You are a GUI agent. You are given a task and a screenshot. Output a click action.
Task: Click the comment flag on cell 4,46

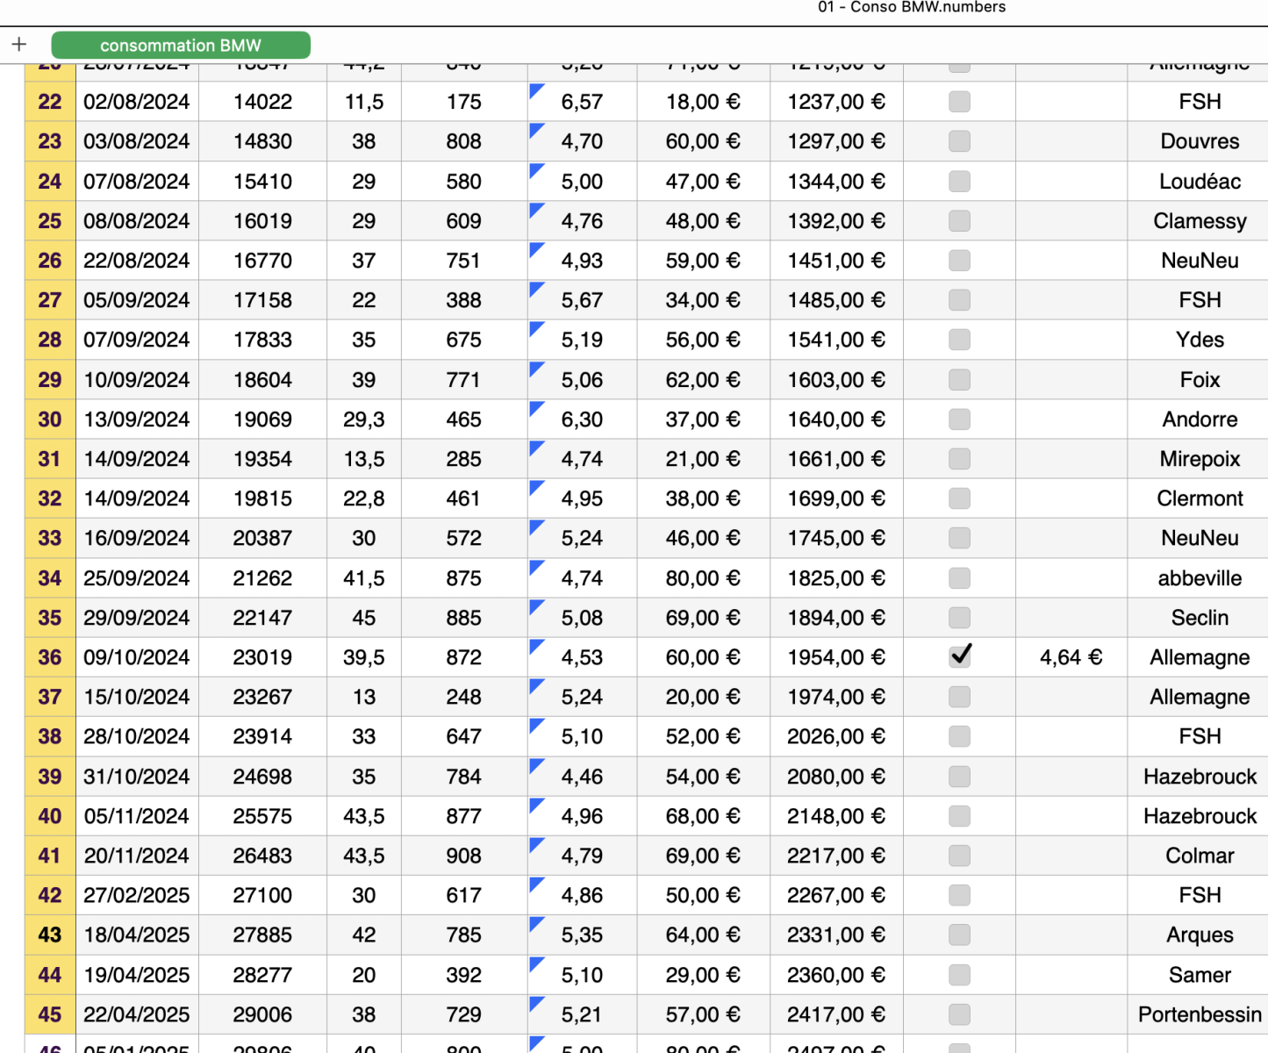tap(536, 765)
